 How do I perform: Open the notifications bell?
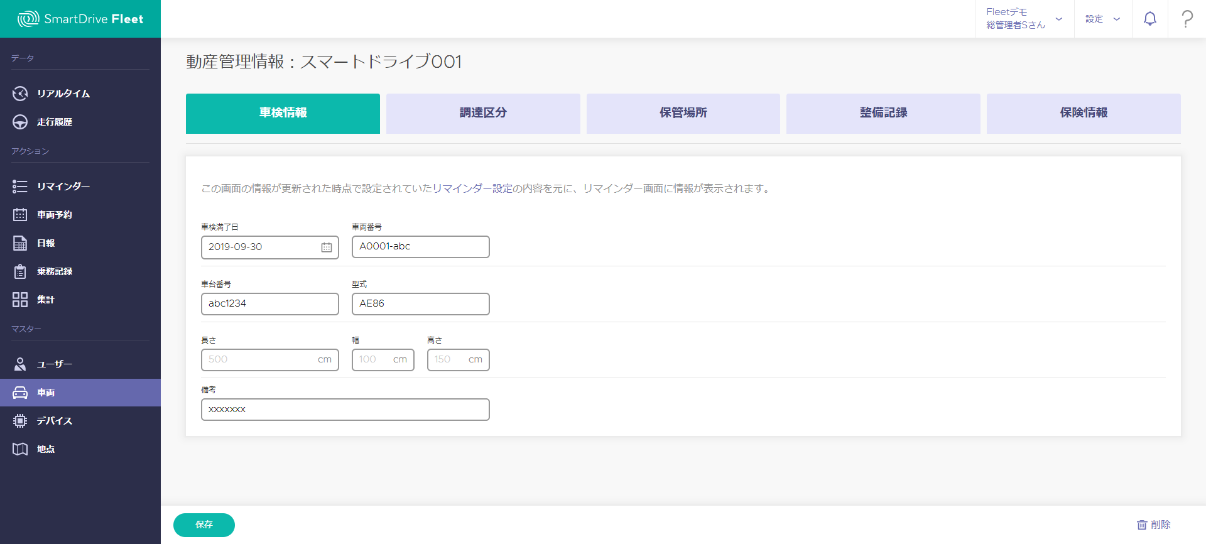click(1150, 19)
